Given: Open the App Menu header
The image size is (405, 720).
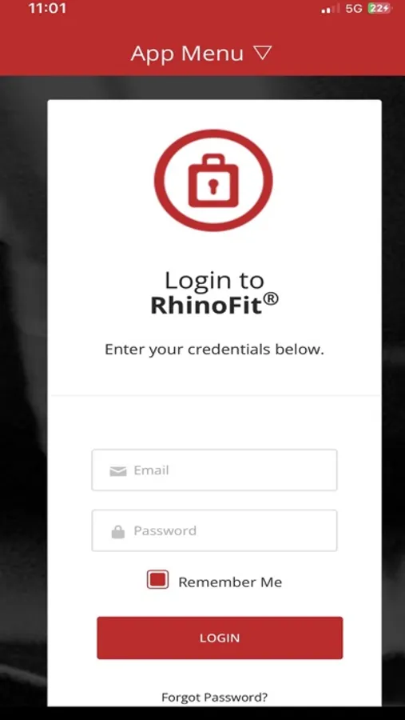Looking at the screenshot, I should [x=202, y=54].
